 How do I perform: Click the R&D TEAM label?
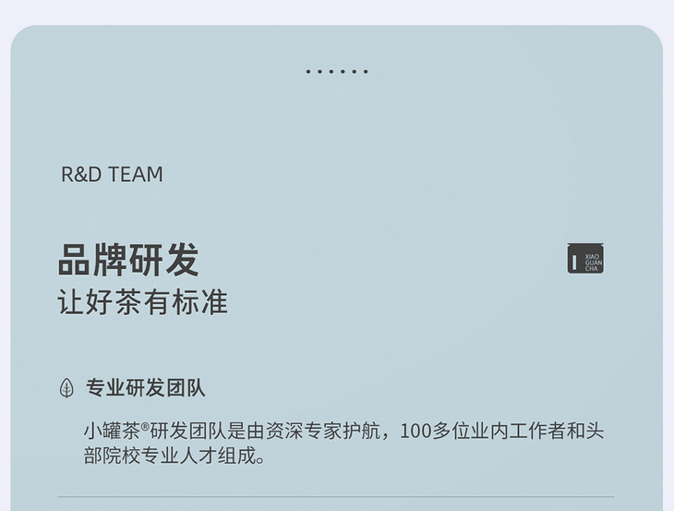[113, 175]
